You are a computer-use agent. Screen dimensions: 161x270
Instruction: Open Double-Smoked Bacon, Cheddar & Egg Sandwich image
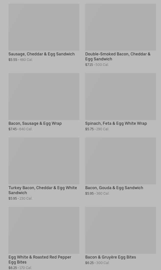point(120,27)
